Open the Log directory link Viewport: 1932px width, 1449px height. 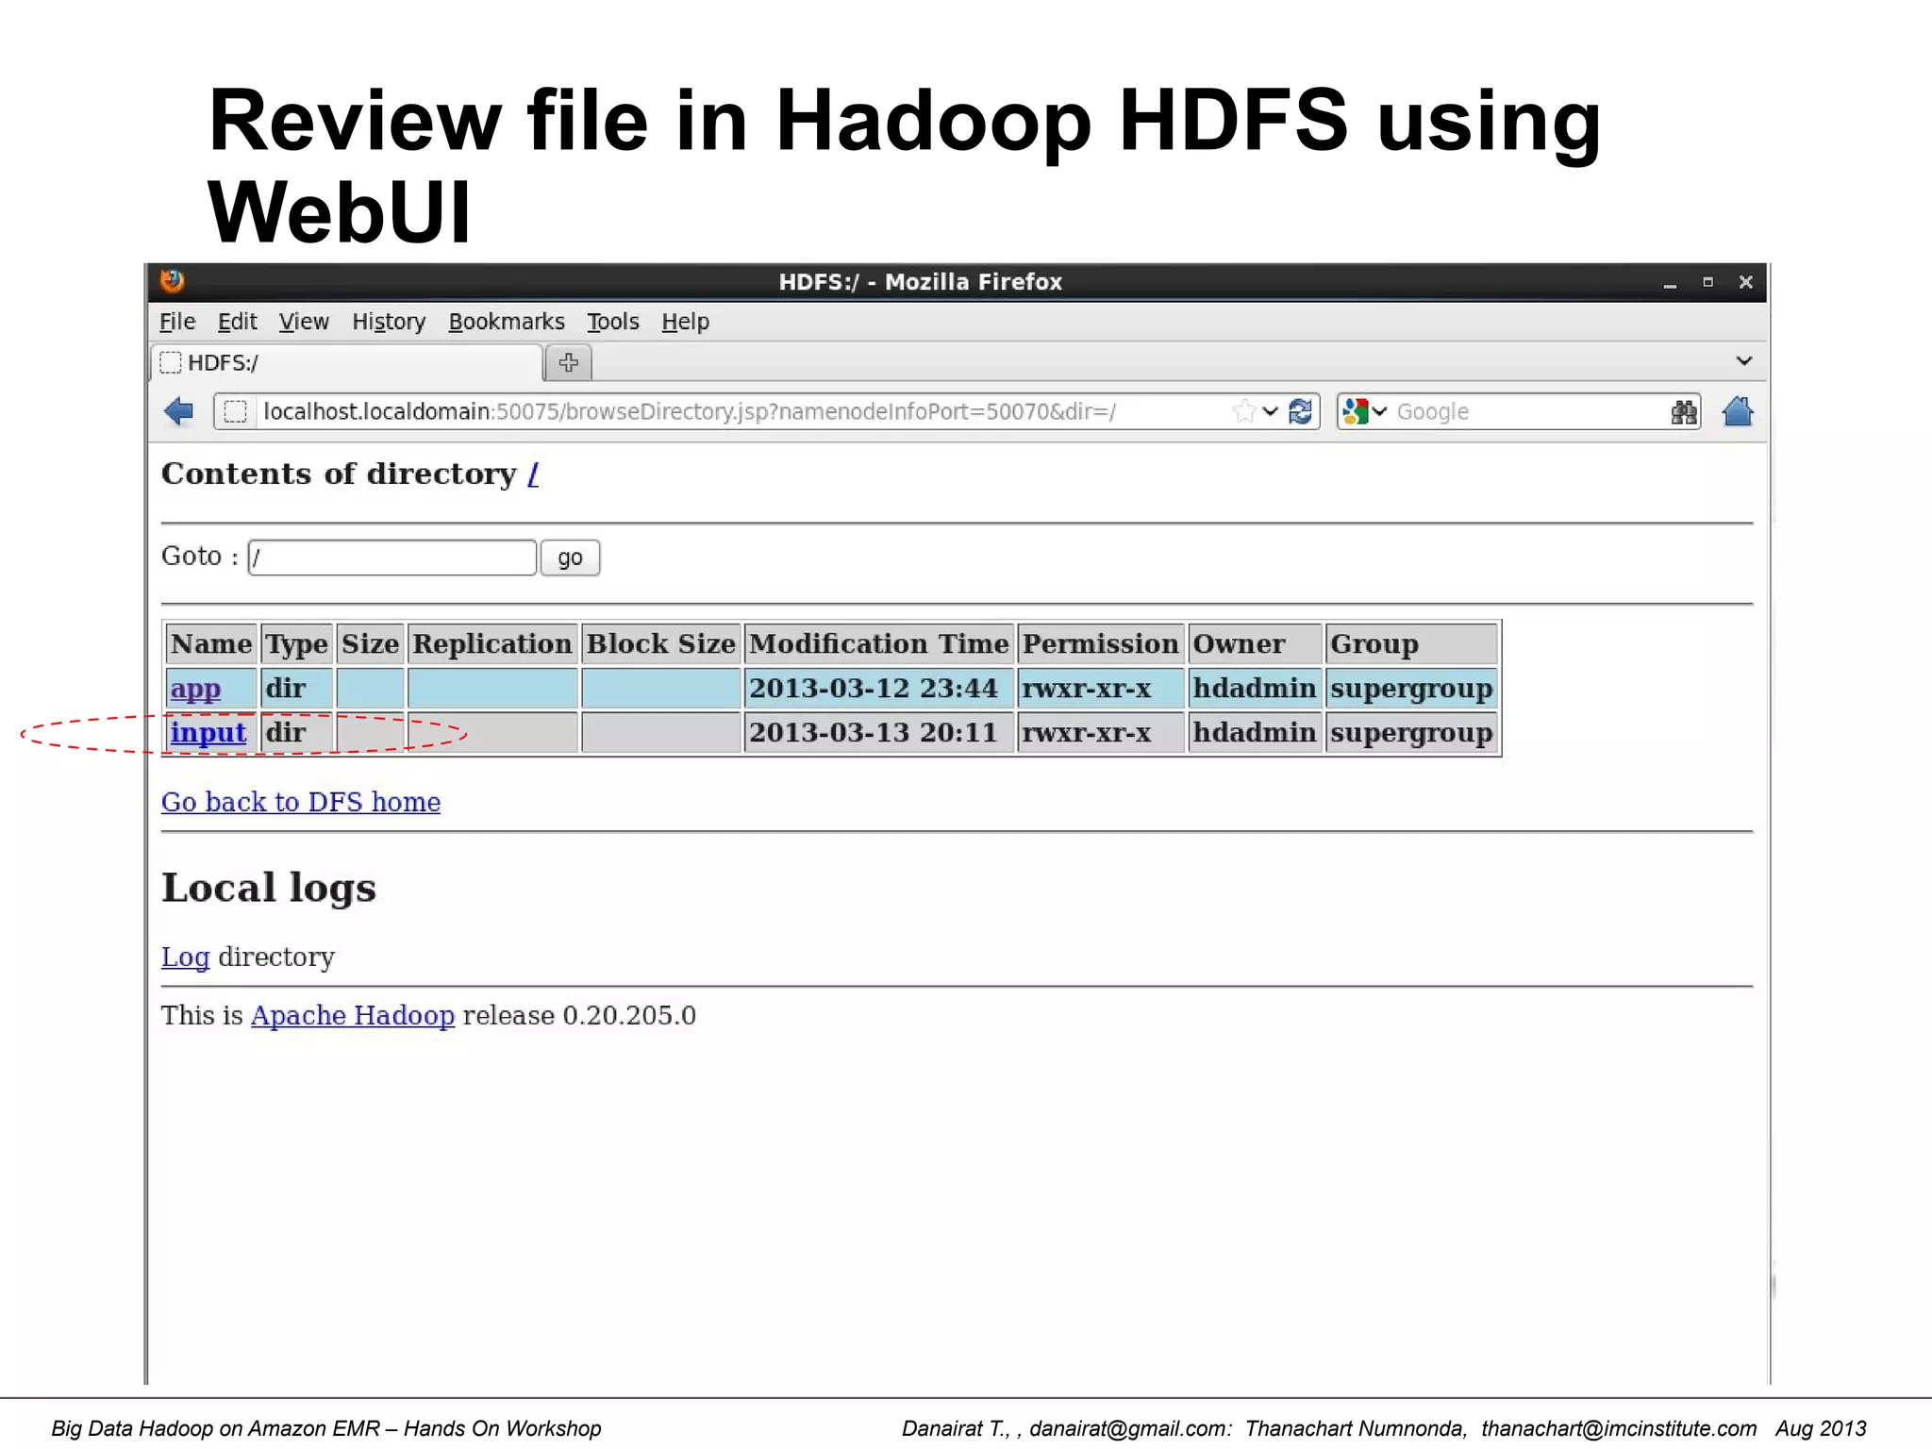pyautogui.click(x=185, y=957)
